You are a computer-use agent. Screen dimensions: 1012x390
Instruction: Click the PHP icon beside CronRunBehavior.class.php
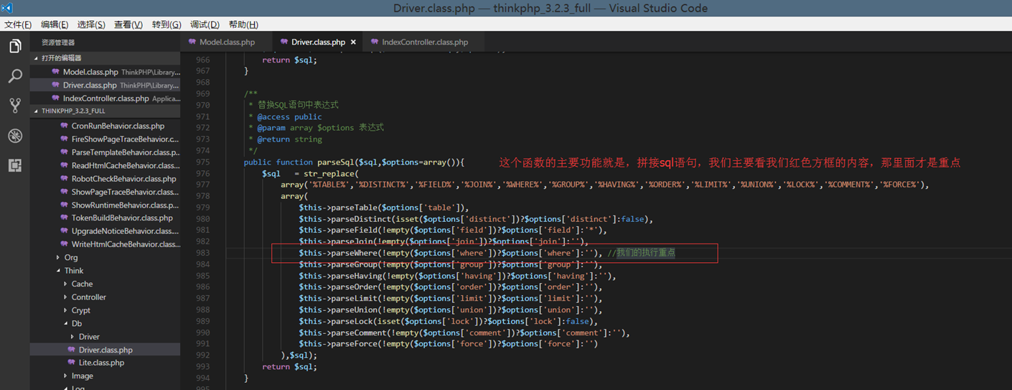point(64,126)
